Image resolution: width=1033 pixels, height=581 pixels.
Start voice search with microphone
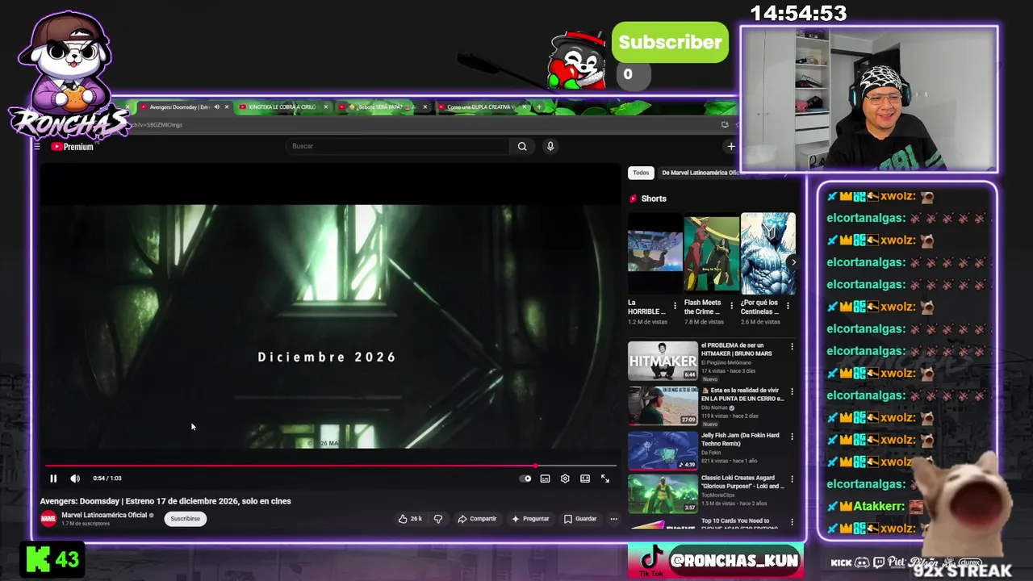click(x=550, y=146)
